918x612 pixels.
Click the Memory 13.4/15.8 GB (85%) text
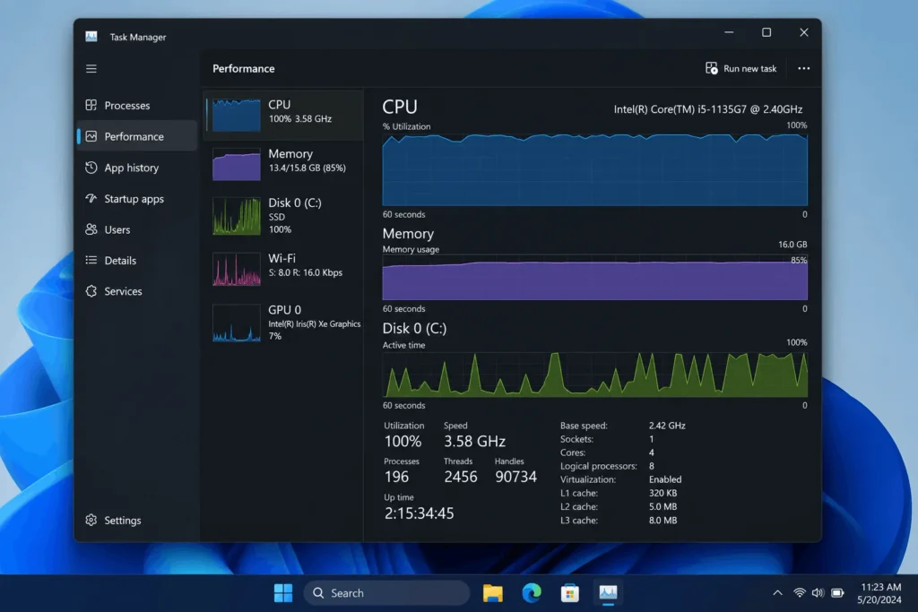(307, 168)
